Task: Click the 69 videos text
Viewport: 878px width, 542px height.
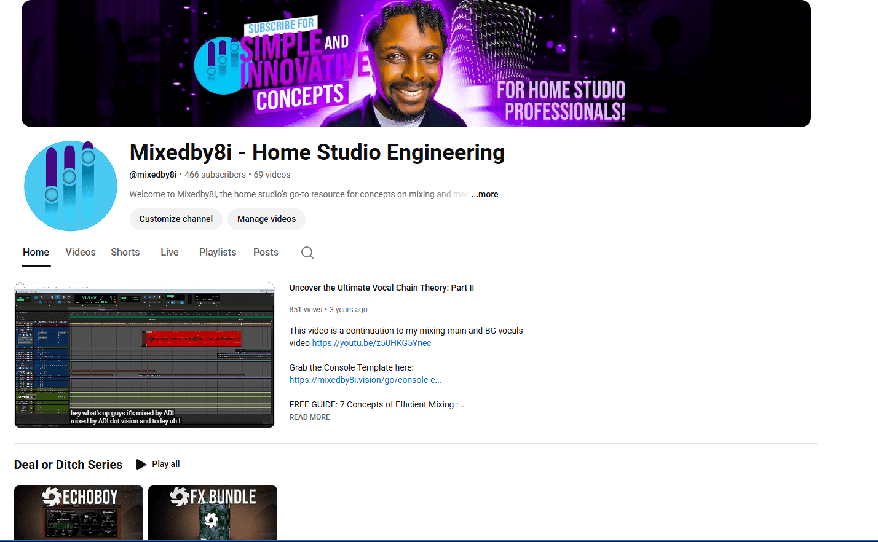Action: [x=272, y=175]
